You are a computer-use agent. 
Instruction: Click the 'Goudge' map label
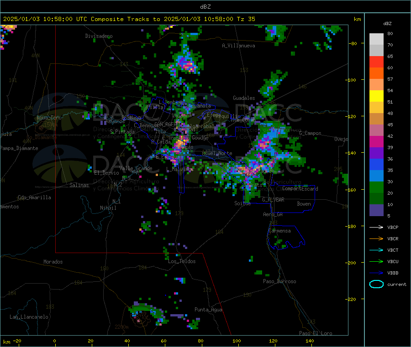click(200, 138)
